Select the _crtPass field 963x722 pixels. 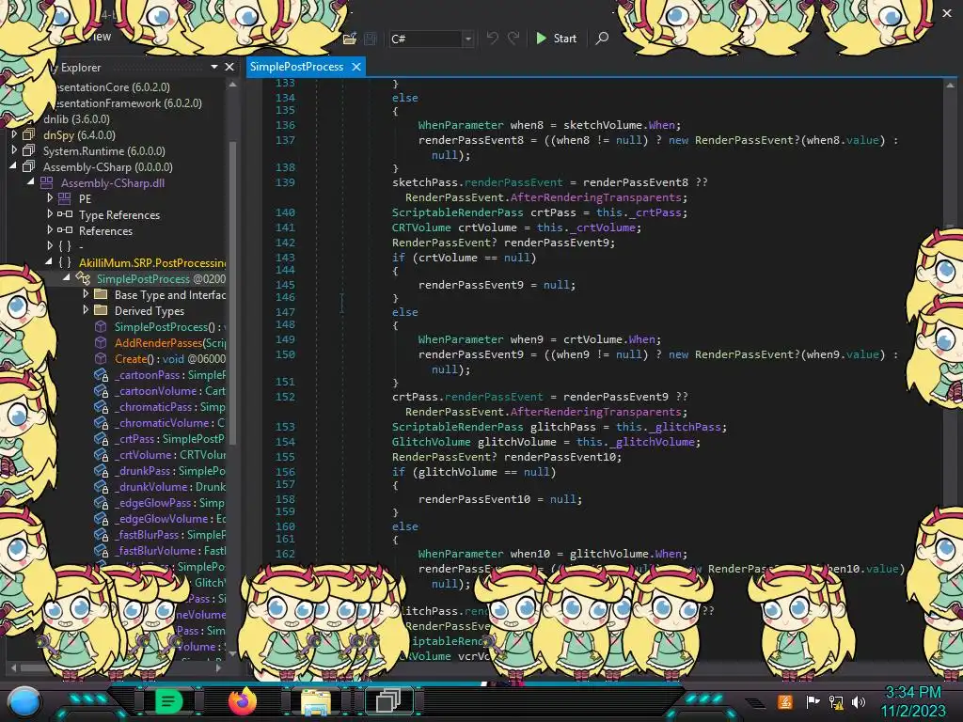click(x=170, y=439)
